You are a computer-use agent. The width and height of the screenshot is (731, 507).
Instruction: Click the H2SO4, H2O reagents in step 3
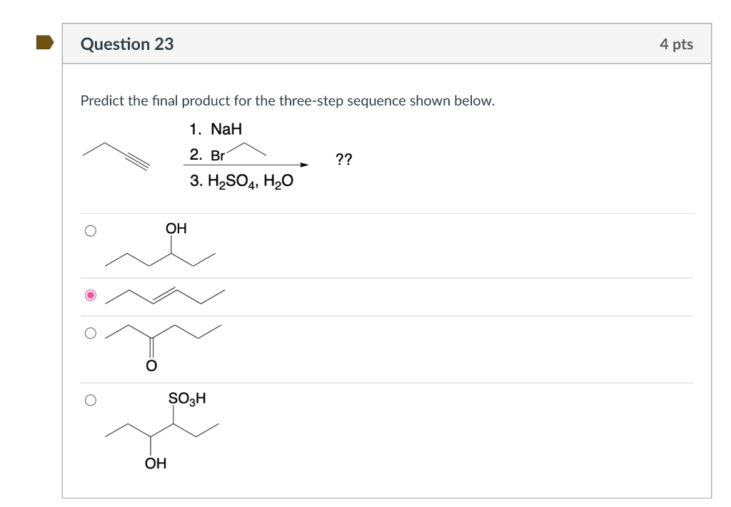241,180
